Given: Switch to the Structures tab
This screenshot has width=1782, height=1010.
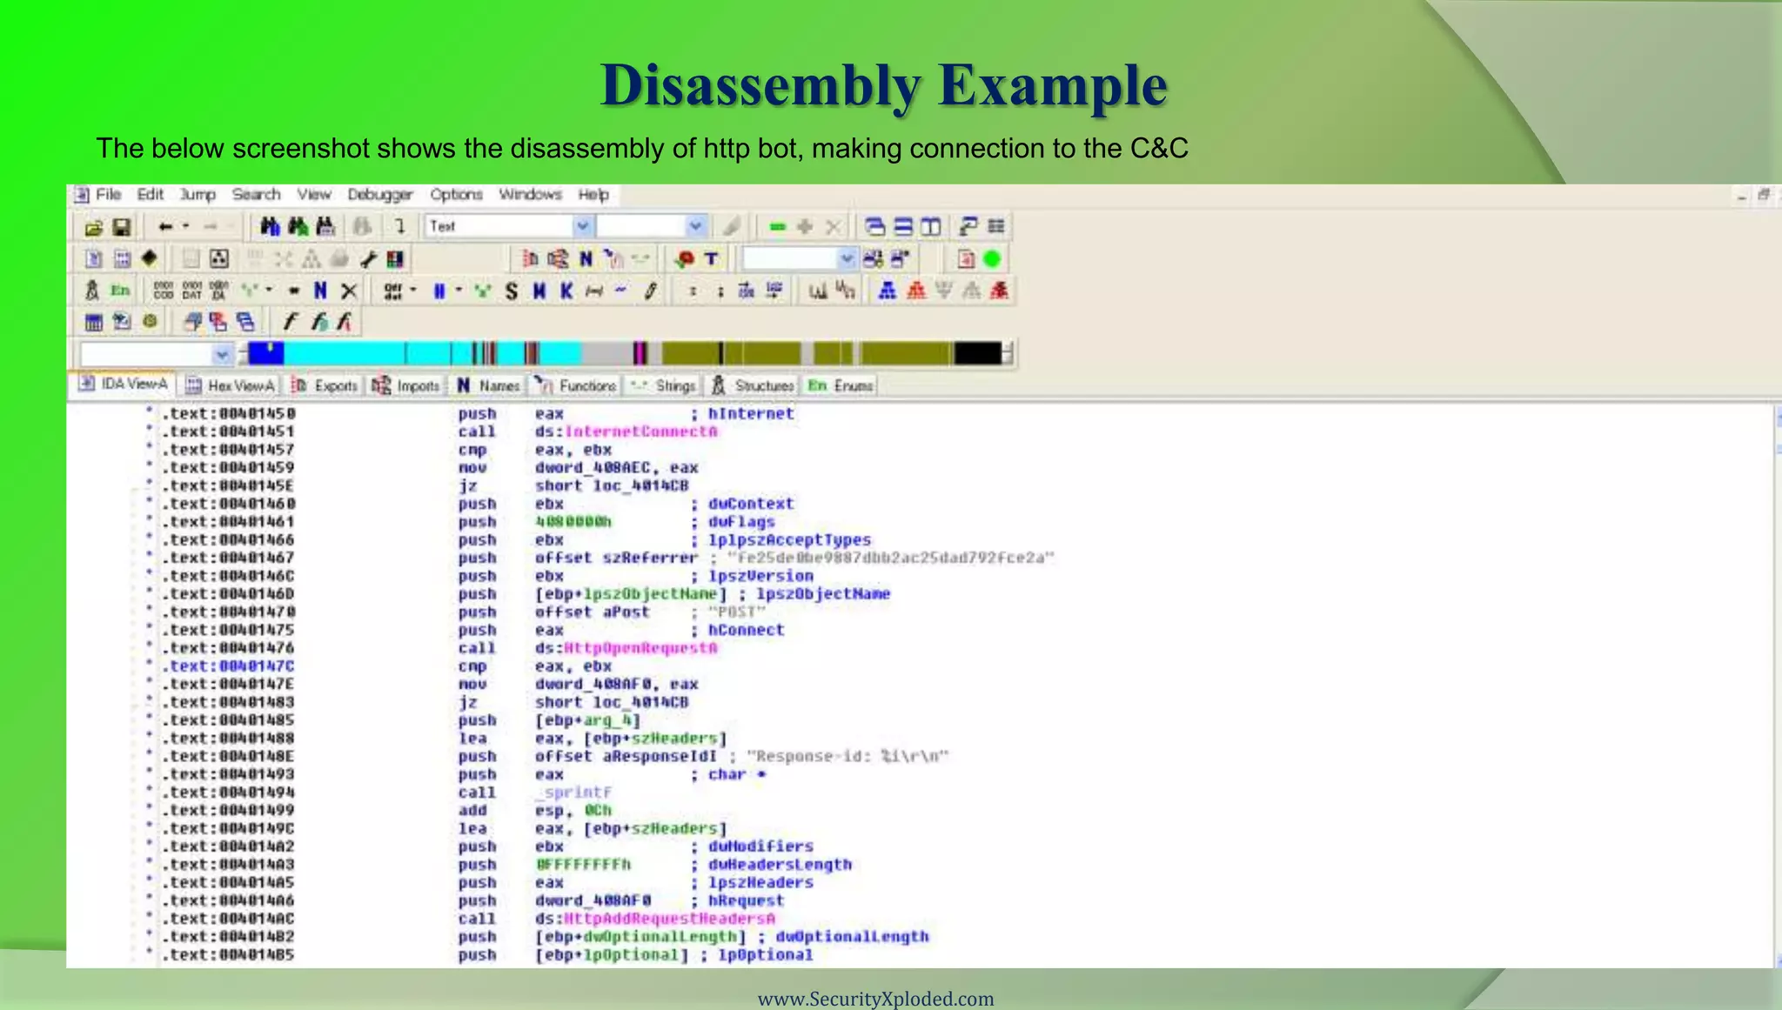Looking at the screenshot, I should [x=753, y=385].
